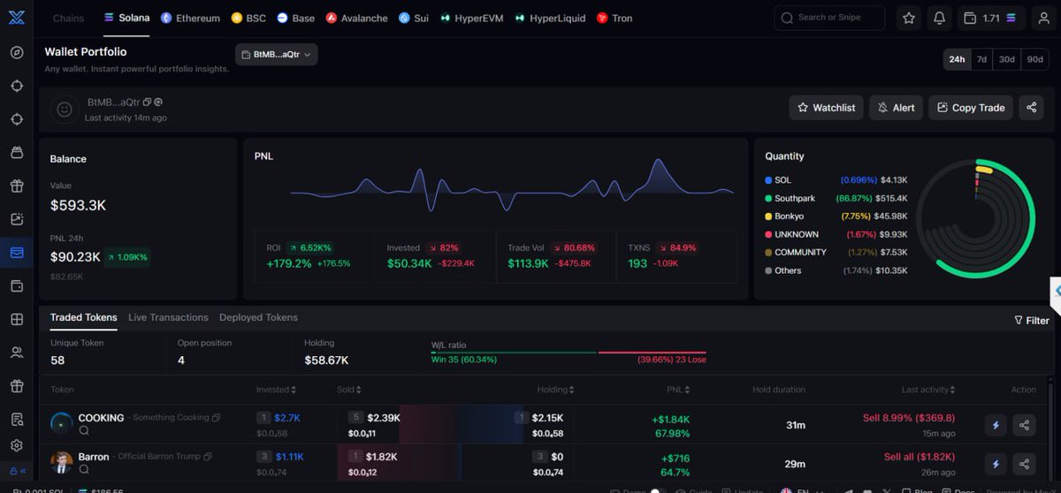The width and height of the screenshot is (1061, 493).
Task: Add wallet to Watchlist
Action: coord(827,108)
